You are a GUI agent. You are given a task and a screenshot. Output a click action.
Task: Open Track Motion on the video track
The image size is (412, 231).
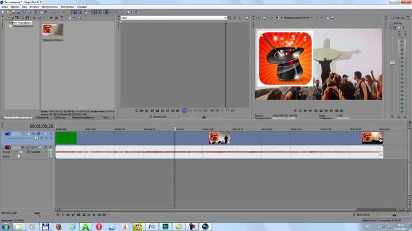(28, 133)
